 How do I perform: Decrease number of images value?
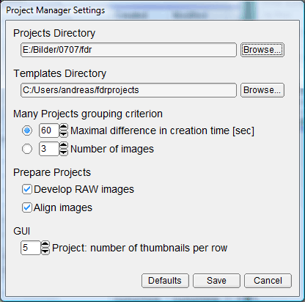click(x=64, y=152)
